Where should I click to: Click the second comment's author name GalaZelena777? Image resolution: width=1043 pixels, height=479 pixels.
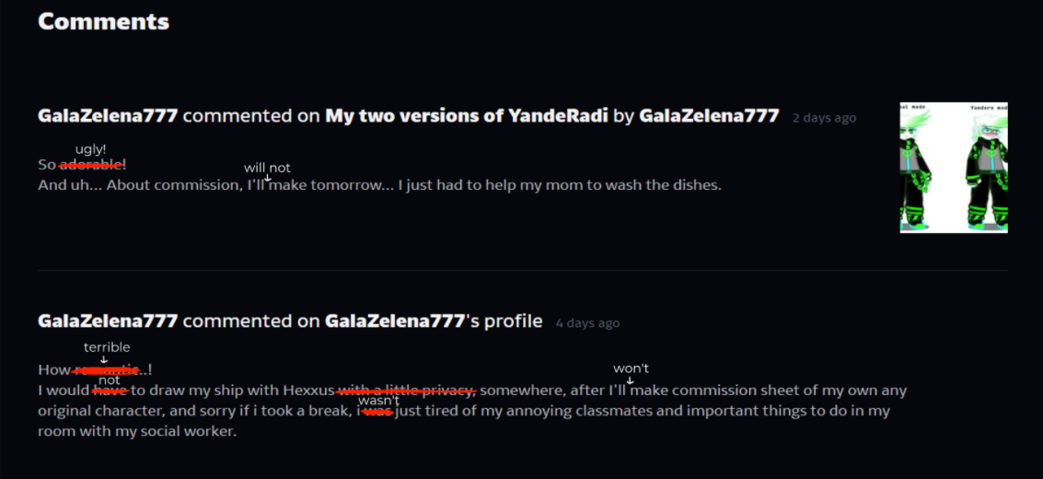click(x=108, y=321)
